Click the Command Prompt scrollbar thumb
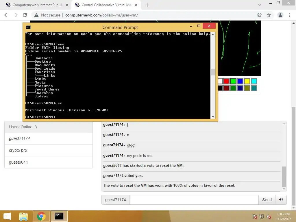The image size is (296, 222). pyautogui.click(x=213, y=72)
